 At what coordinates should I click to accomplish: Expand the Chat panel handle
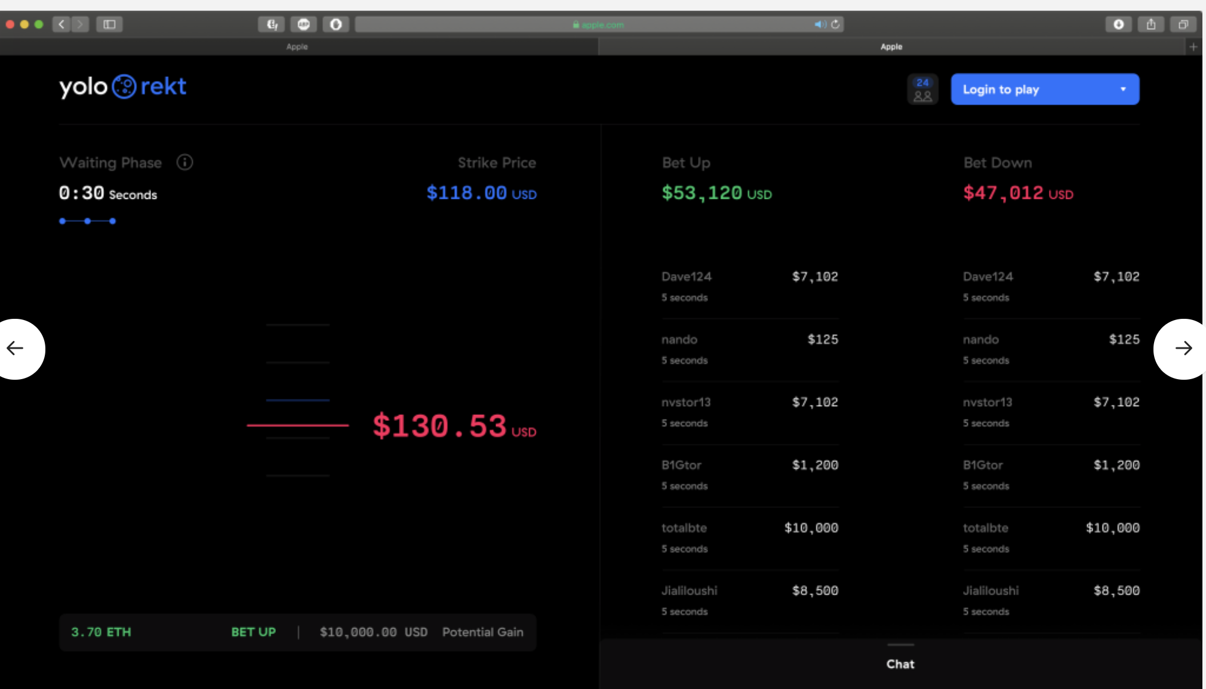coord(900,645)
